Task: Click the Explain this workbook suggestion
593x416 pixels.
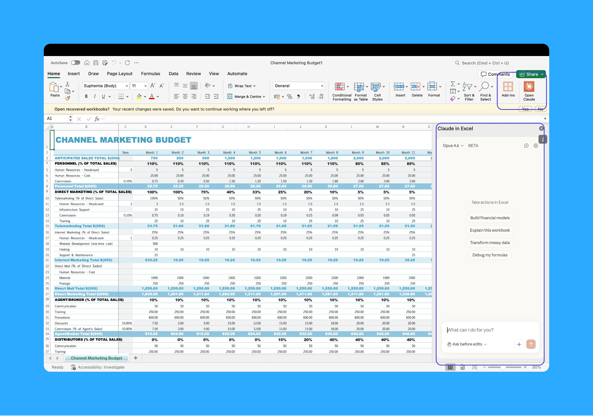Action: pos(490,230)
